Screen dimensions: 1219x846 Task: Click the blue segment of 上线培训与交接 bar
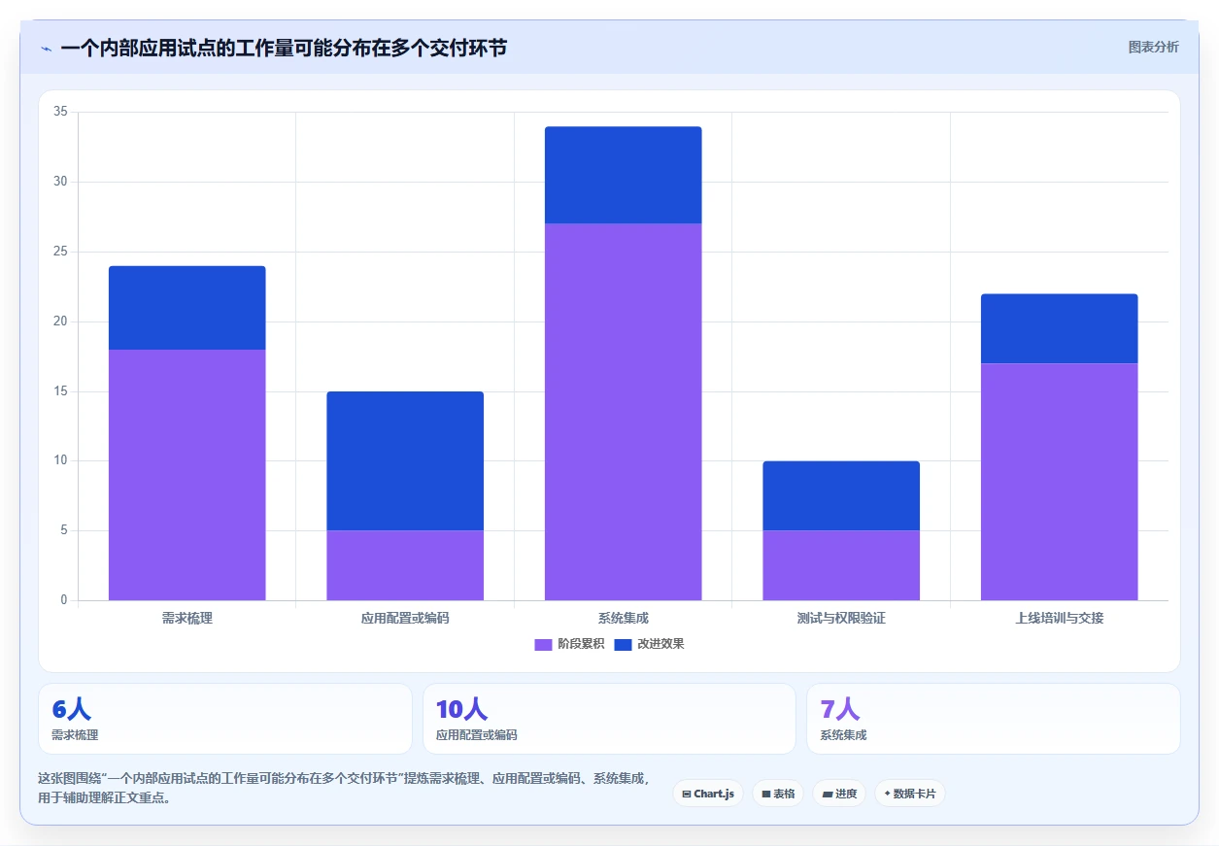click(1060, 328)
